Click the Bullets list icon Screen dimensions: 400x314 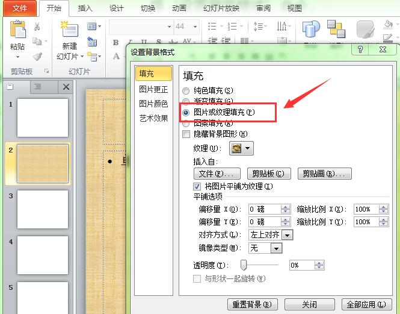point(212,26)
